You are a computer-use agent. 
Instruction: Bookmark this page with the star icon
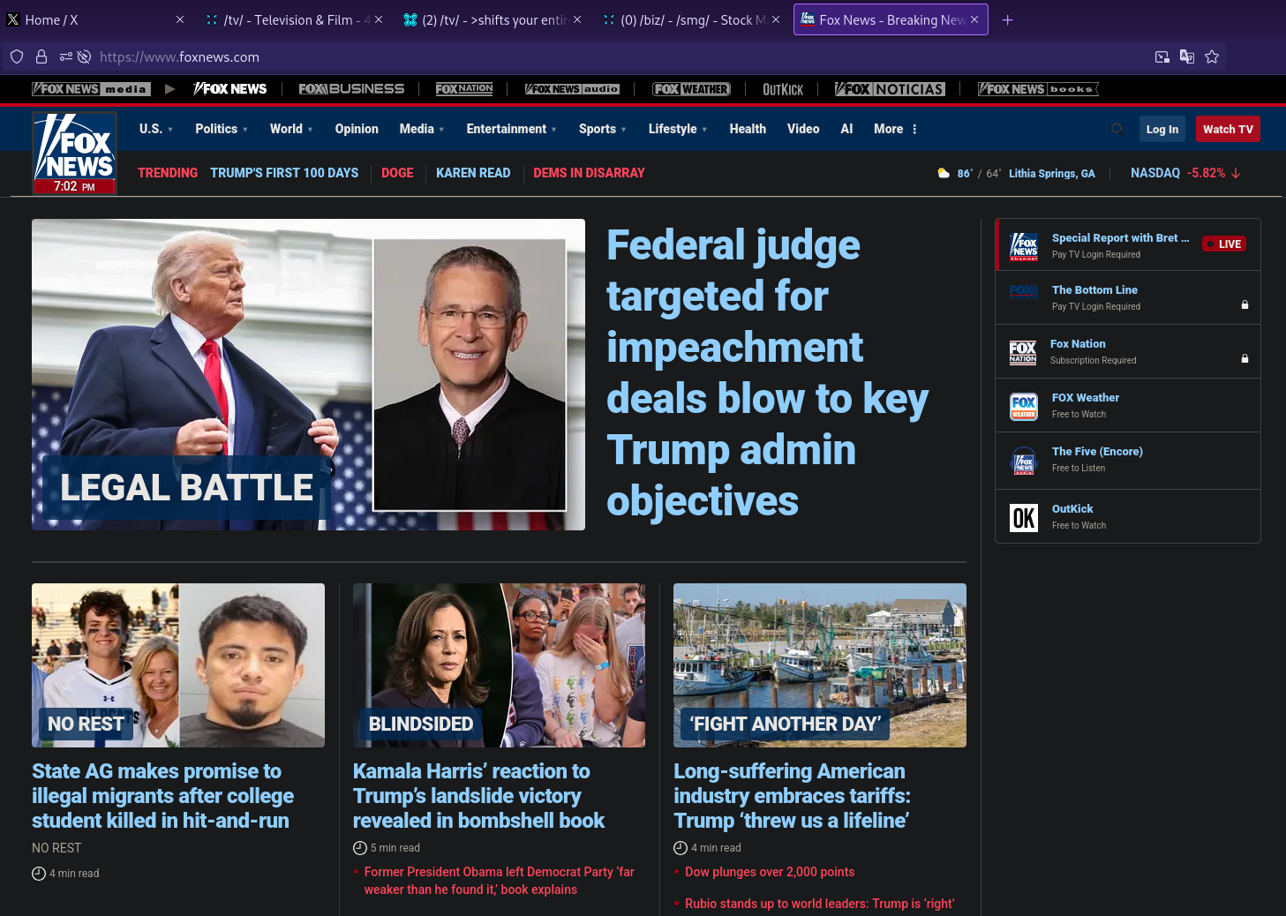1212,56
